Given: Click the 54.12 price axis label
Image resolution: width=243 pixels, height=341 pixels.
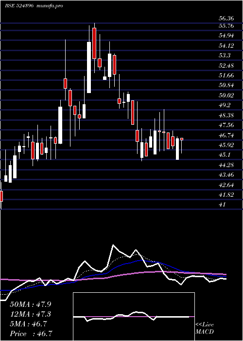Looking at the screenshot, I should click(x=226, y=46).
